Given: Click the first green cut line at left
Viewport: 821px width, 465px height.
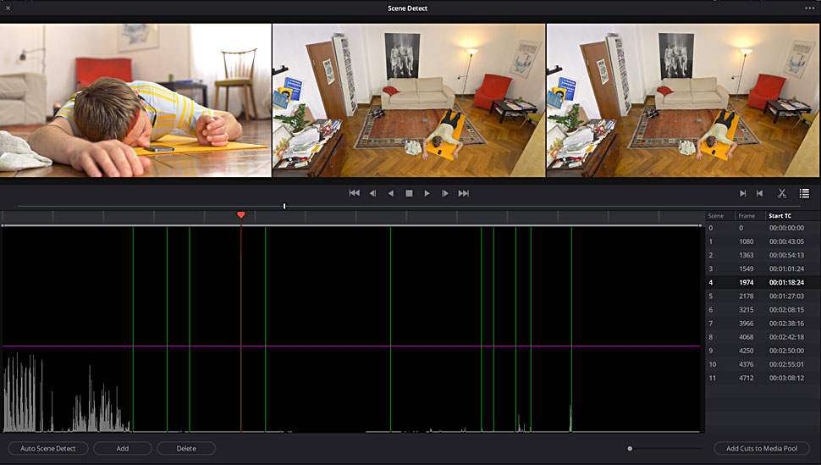Looking at the screenshot, I should coord(133,329).
